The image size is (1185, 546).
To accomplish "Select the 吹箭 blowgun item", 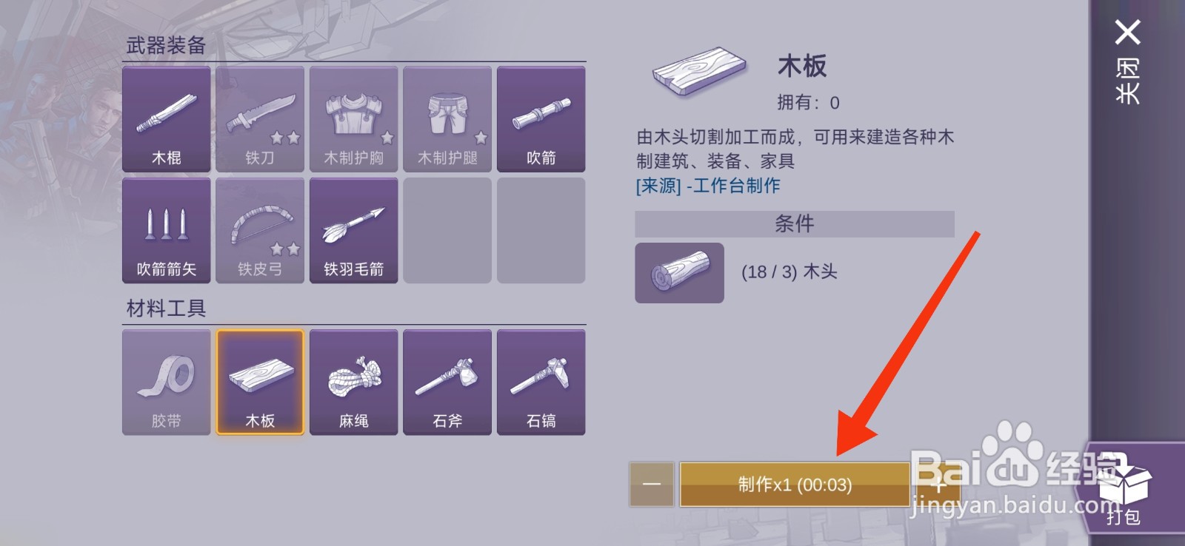I will tap(541, 119).
